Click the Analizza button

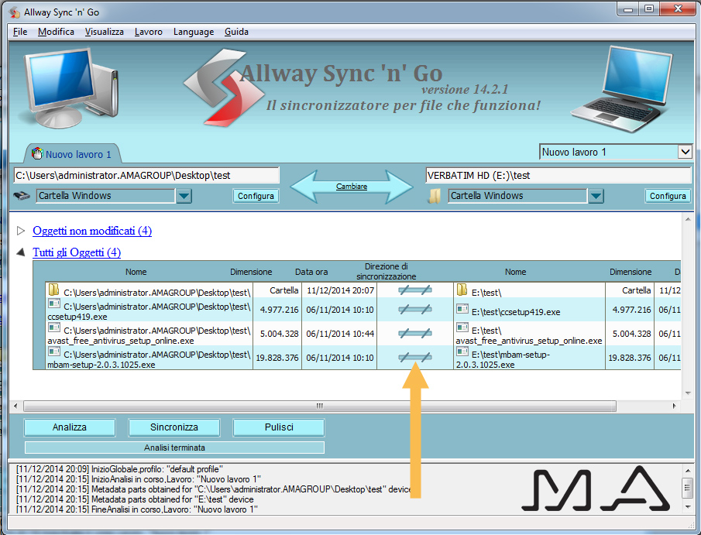tap(69, 427)
